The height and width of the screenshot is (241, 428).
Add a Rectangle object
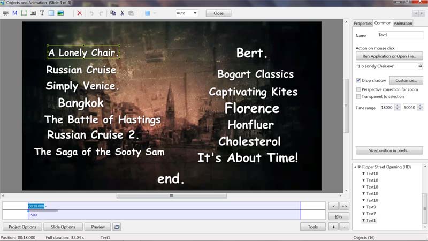click(x=51, y=13)
